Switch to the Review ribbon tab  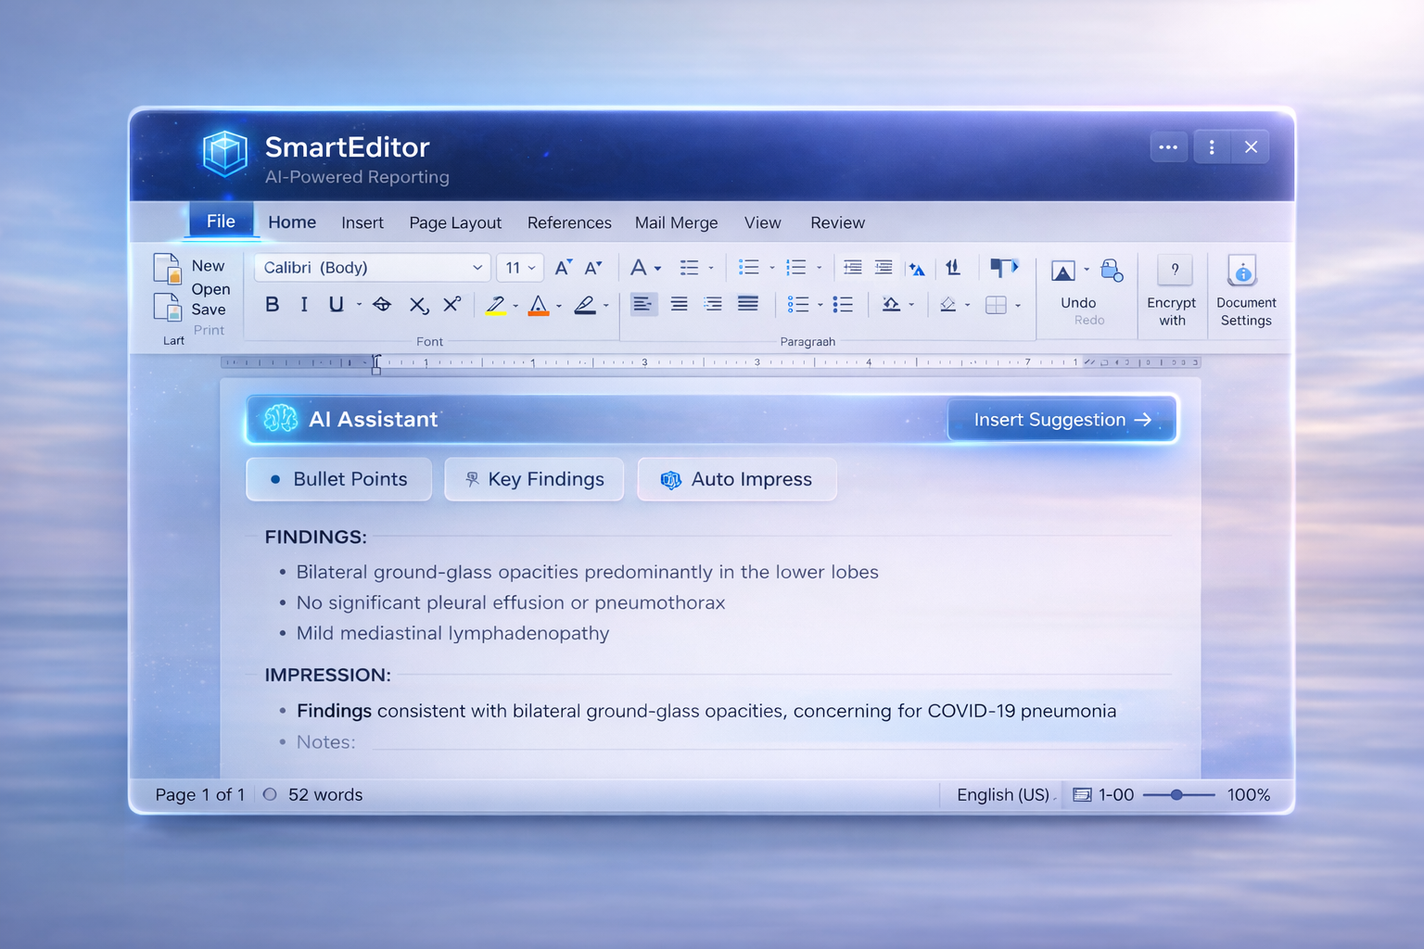[837, 222]
